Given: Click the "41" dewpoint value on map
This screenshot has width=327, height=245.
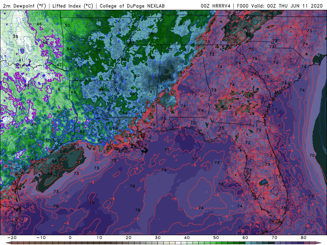Looking at the screenshot, I should (x=21, y=60).
